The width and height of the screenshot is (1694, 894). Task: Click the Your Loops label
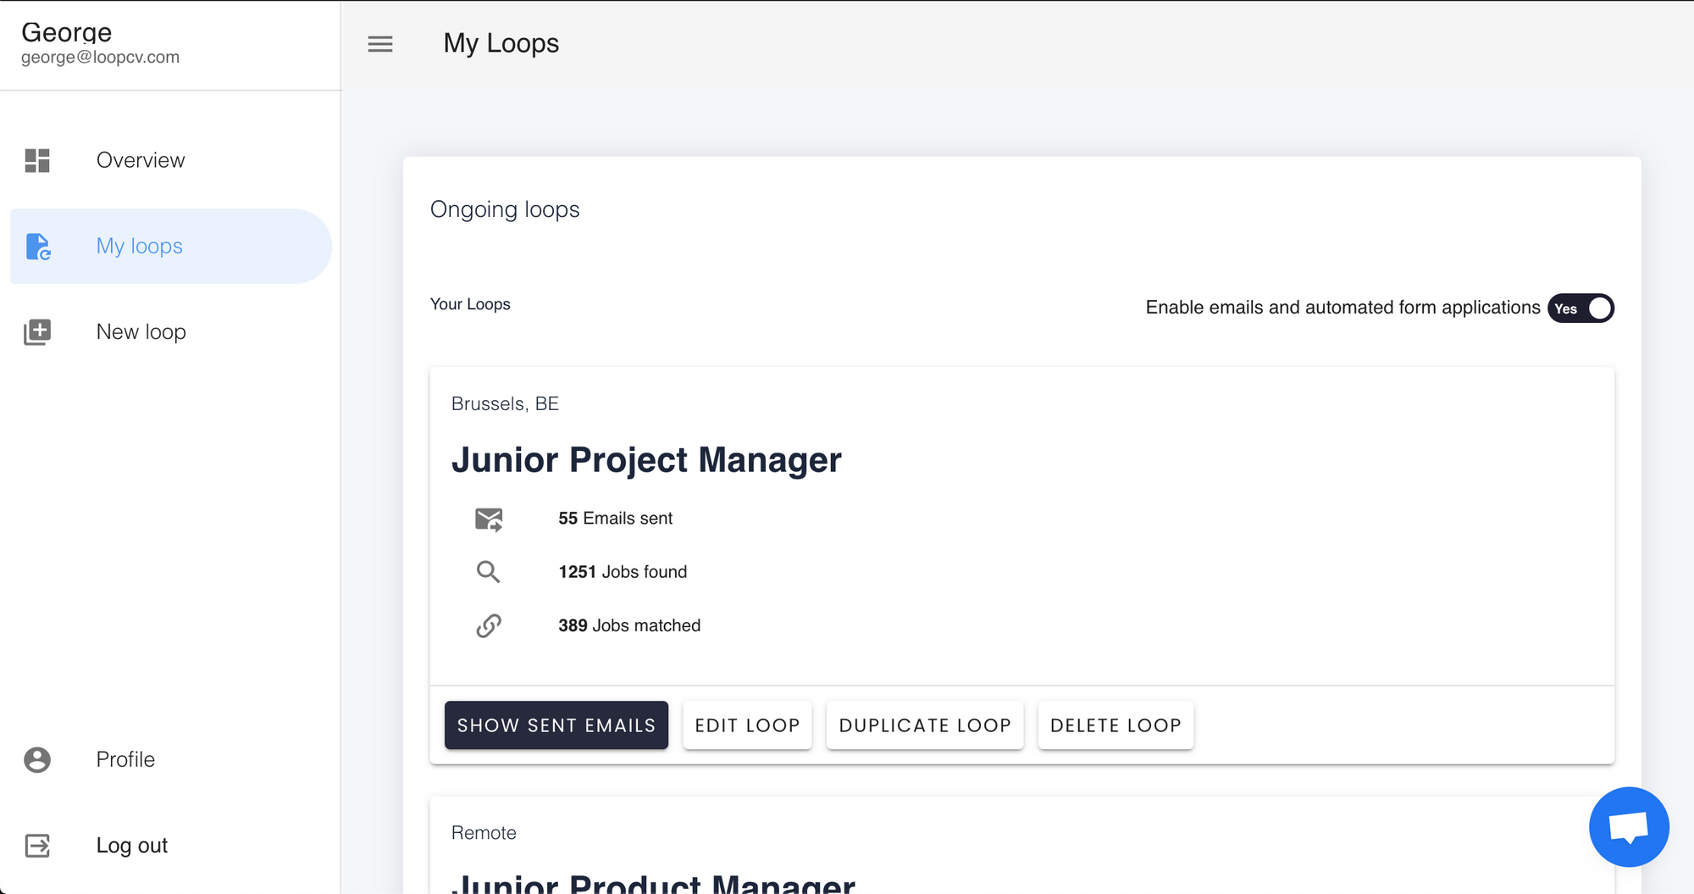click(x=470, y=304)
